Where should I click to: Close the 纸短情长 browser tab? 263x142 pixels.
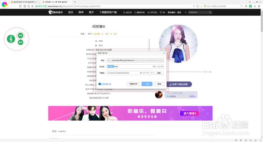(70, 2)
